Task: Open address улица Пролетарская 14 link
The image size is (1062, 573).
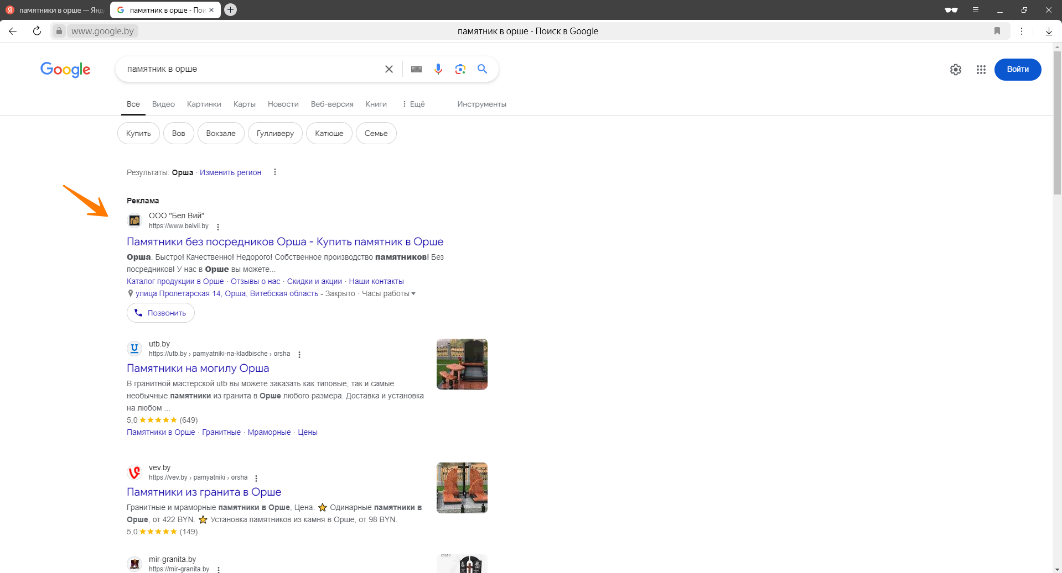Action: coord(227,293)
